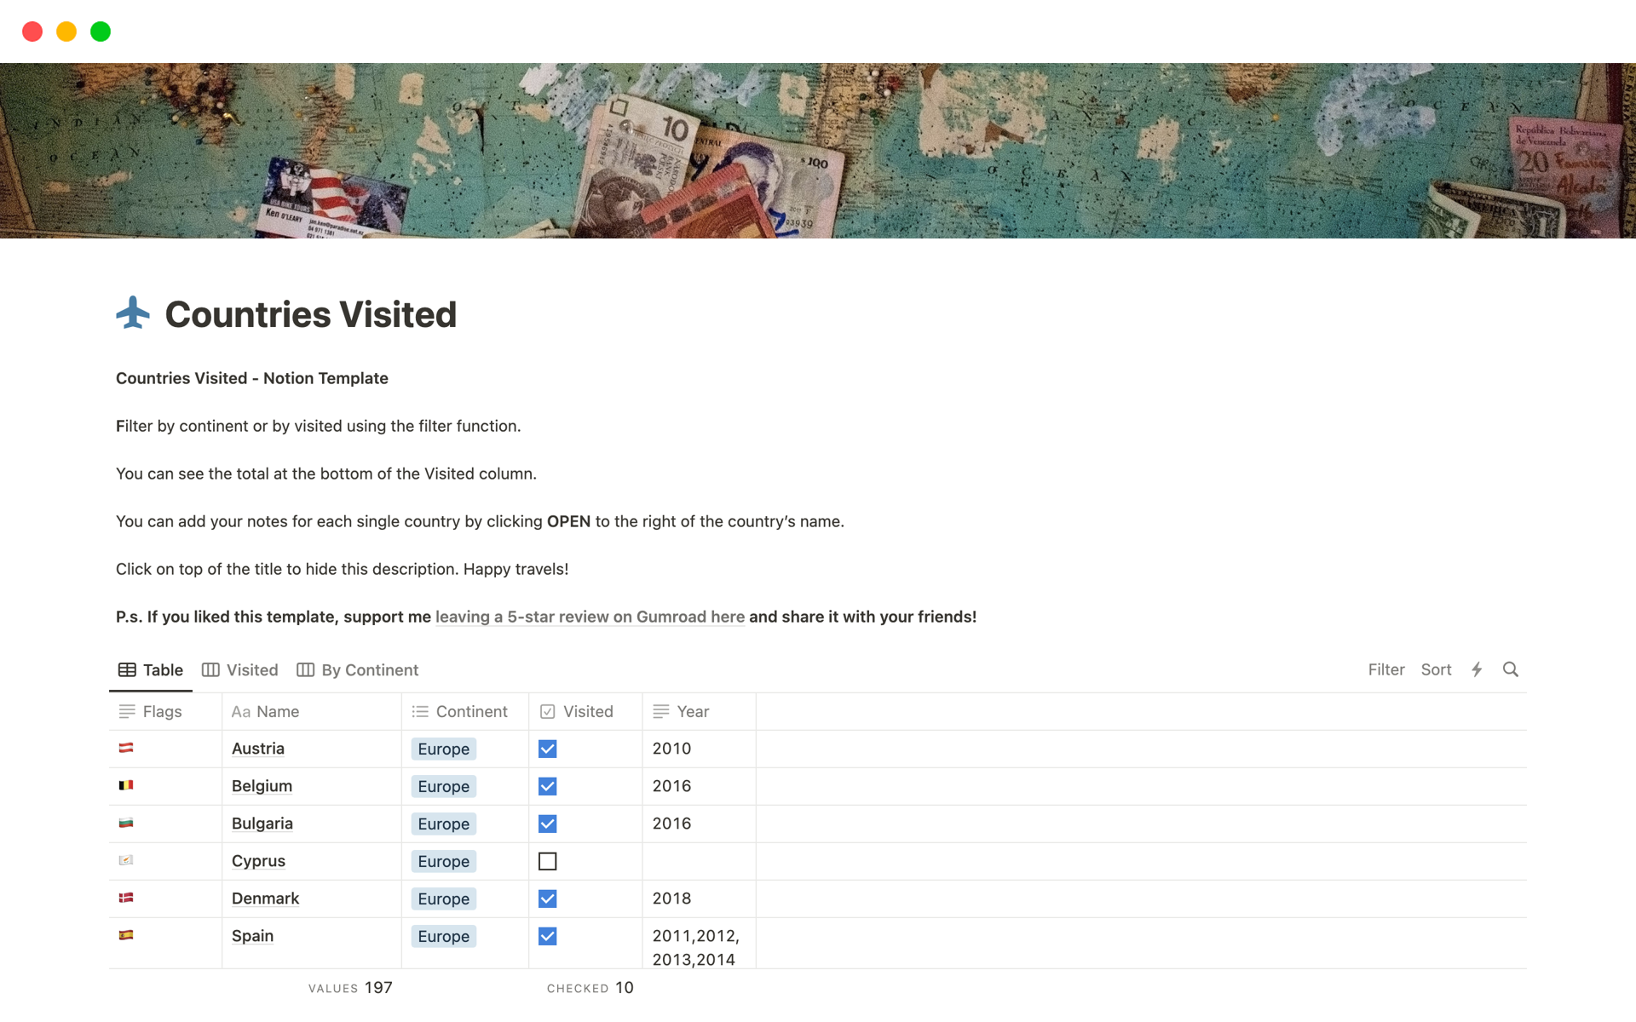Uncheck the Austria visited checkbox
The image size is (1636, 1022).
(547, 749)
